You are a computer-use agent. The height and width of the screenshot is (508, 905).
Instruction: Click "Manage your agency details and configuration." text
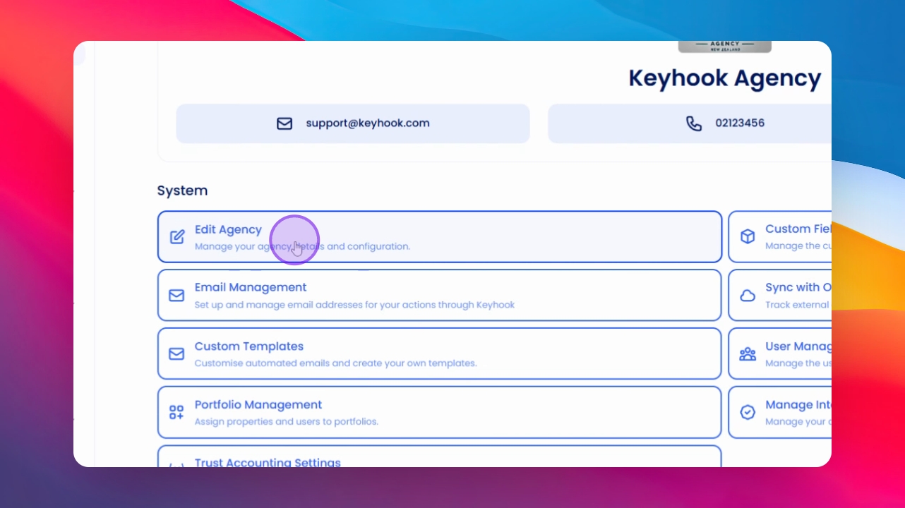pos(302,246)
